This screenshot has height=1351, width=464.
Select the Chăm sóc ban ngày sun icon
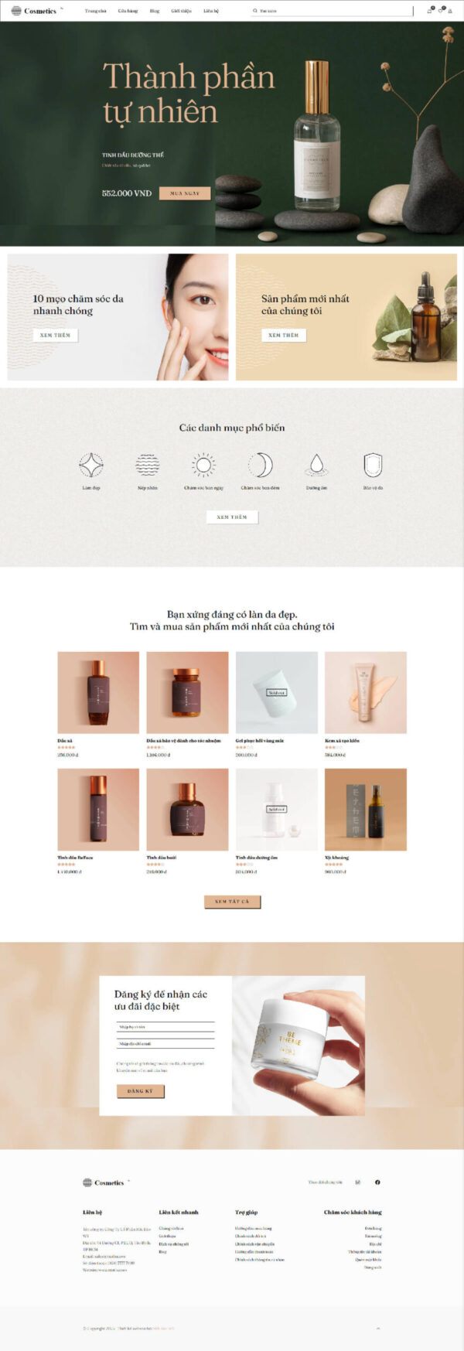203,465
